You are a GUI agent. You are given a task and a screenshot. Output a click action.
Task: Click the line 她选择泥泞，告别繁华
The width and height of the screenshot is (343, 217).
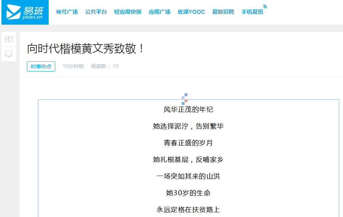pyautogui.click(x=188, y=126)
